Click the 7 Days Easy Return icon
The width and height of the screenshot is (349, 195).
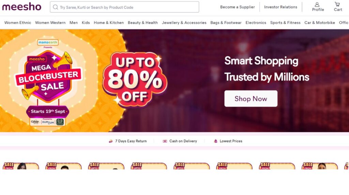coord(110,141)
